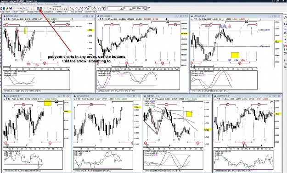Open the Reports menu
Viewport: 287px width, 173px height.
tap(39, 4)
